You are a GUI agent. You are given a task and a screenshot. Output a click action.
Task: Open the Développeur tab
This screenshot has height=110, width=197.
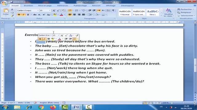[x=127, y=5]
